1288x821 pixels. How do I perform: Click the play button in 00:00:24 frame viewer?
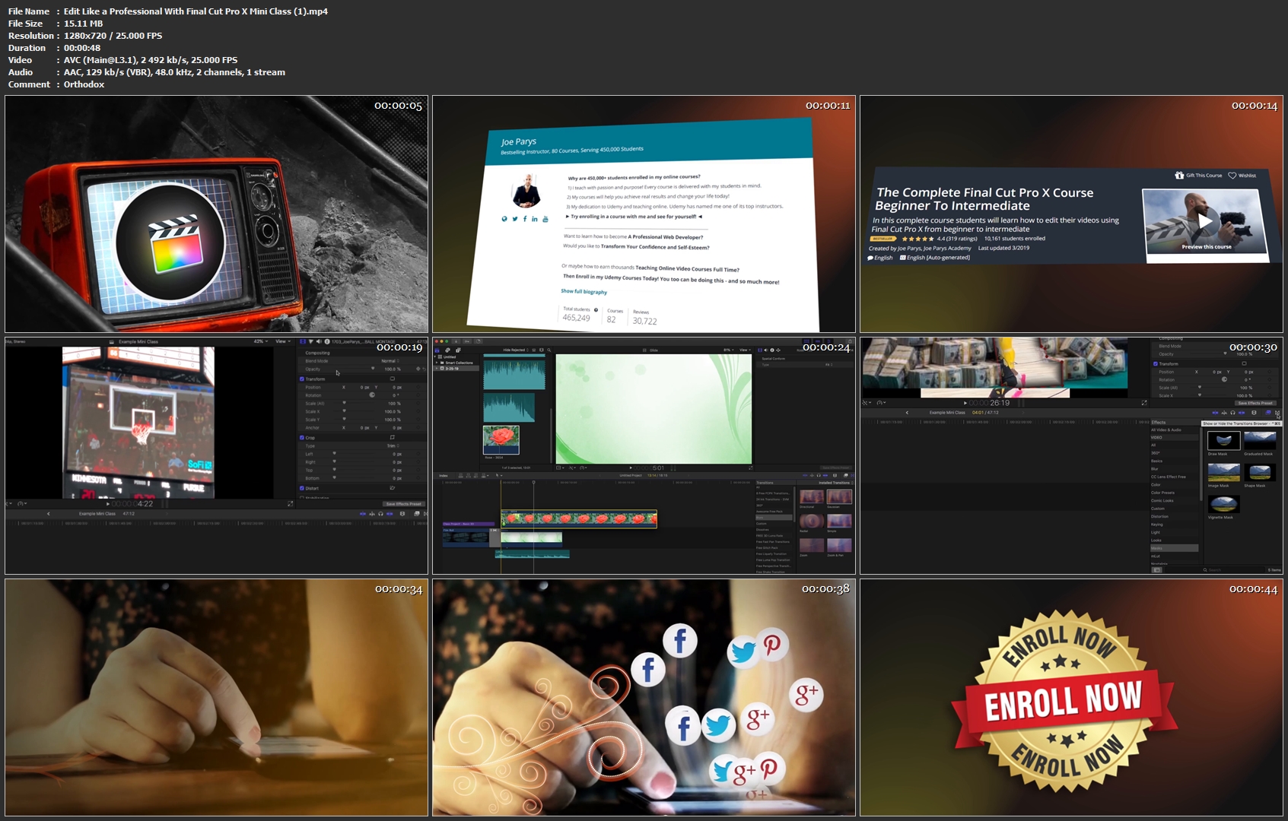pyautogui.click(x=631, y=468)
